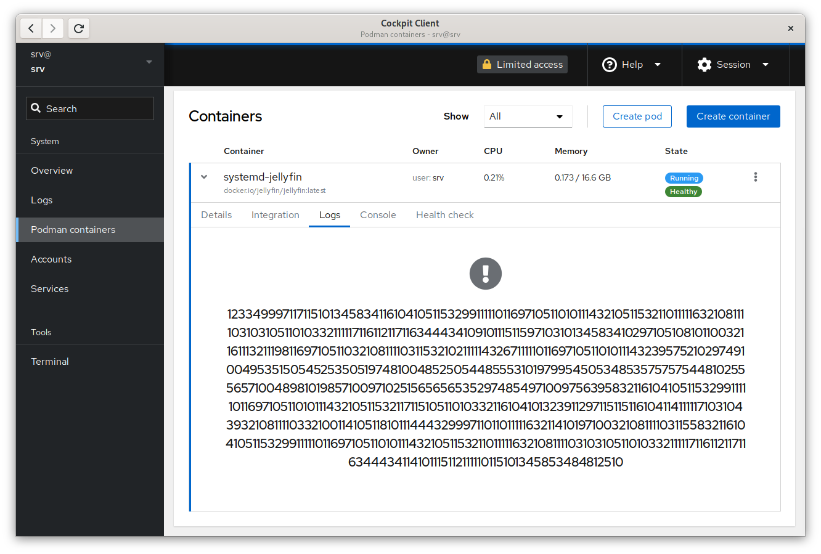The image size is (821, 554).
Task: Click the exclamation icon above the log output
Action: tap(486, 273)
